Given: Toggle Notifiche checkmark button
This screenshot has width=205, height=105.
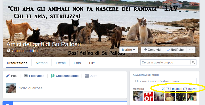Looking at the screenshot, I should (x=175, y=50).
